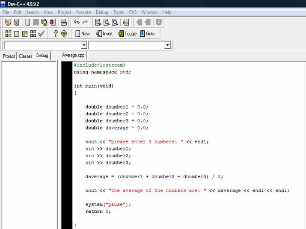Screen dimensions: 306x229
Task: Switch to the Classes tab
Action: click(x=26, y=56)
